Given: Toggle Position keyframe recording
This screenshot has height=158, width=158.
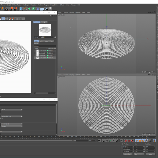Looking at the screenshot, I should [x=137, y=141].
